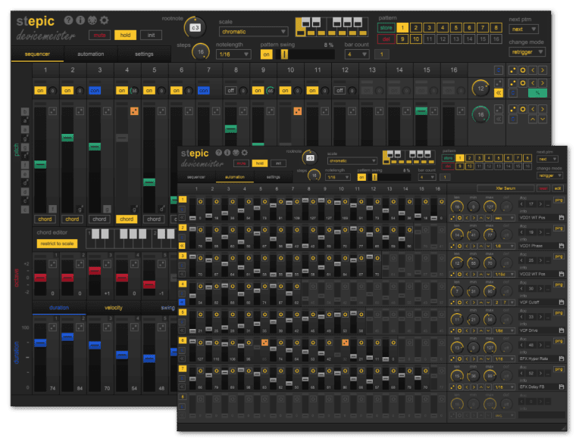Viewport: 582px width, 447px height.
Task: Click the pattern swing amount slider in the back window
Action: [x=305, y=54]
